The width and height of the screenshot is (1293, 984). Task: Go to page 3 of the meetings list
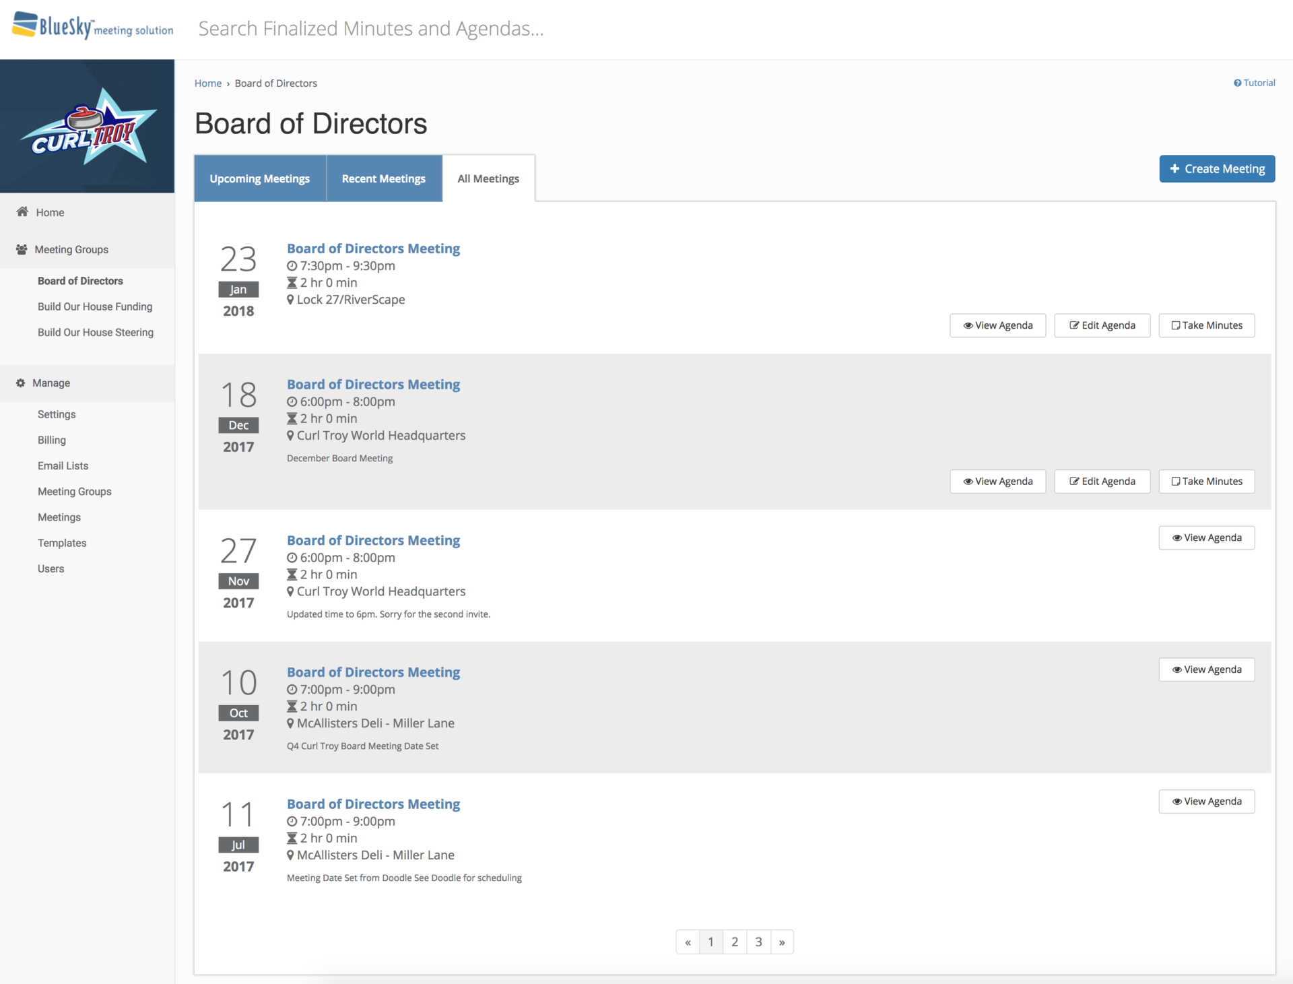tap(758, 942)
